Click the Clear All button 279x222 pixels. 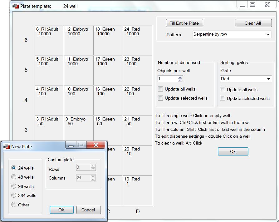pyautogui.click(x=253, y=23)
